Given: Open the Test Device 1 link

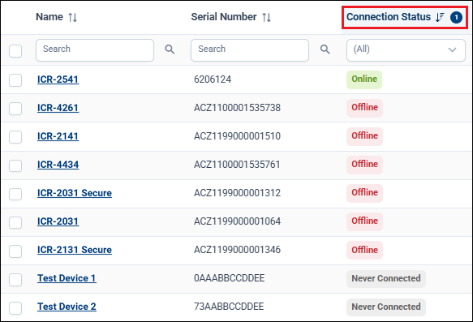Looking at the screenshot, I should click(67, 278).
